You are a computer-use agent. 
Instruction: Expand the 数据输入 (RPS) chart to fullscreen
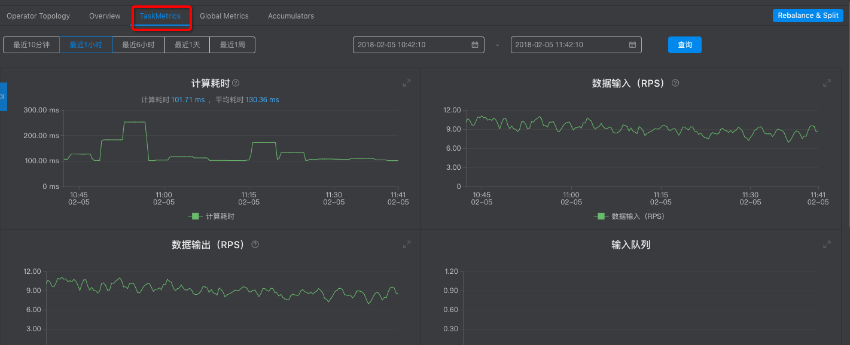827,83
